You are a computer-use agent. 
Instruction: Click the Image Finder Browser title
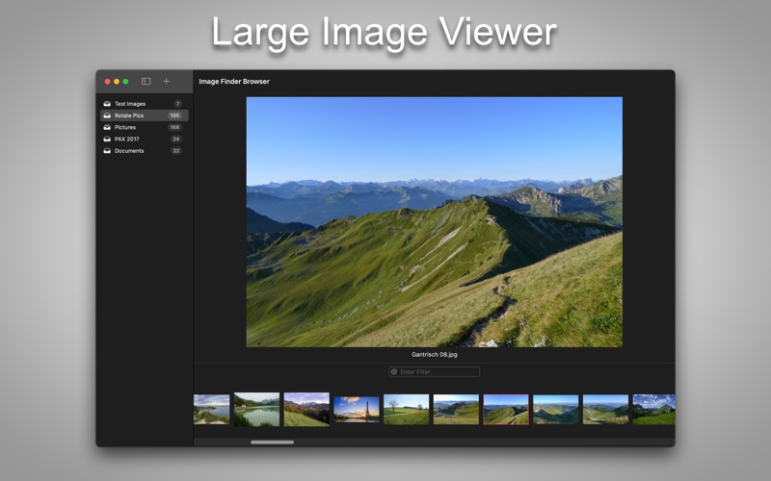click(234, 82)
